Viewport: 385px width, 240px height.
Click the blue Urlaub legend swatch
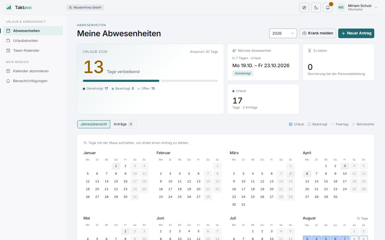[291, 124]
